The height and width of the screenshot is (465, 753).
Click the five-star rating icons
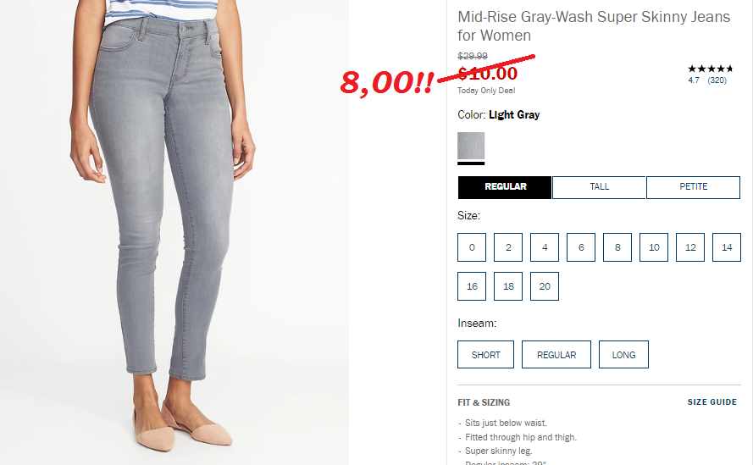click(x=711, y=69)
